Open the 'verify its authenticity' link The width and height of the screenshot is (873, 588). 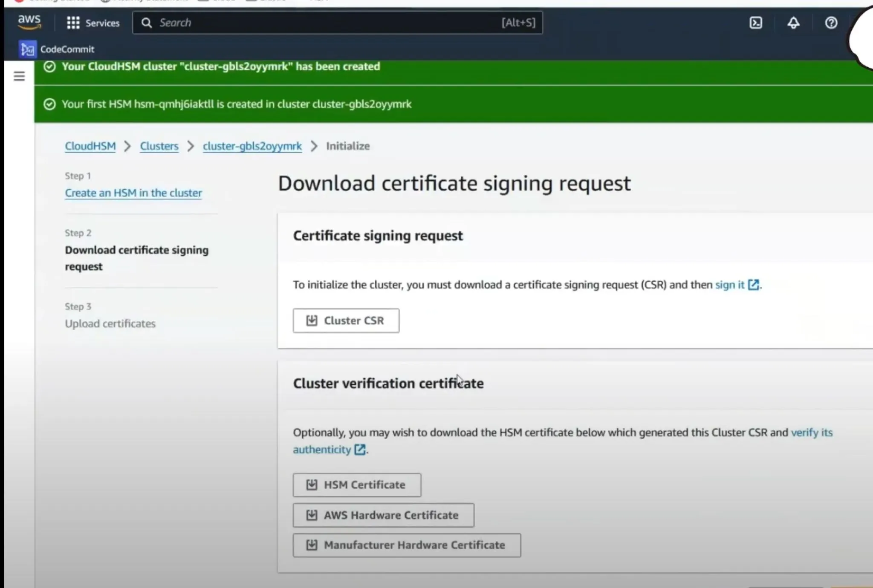click(811, 432)
